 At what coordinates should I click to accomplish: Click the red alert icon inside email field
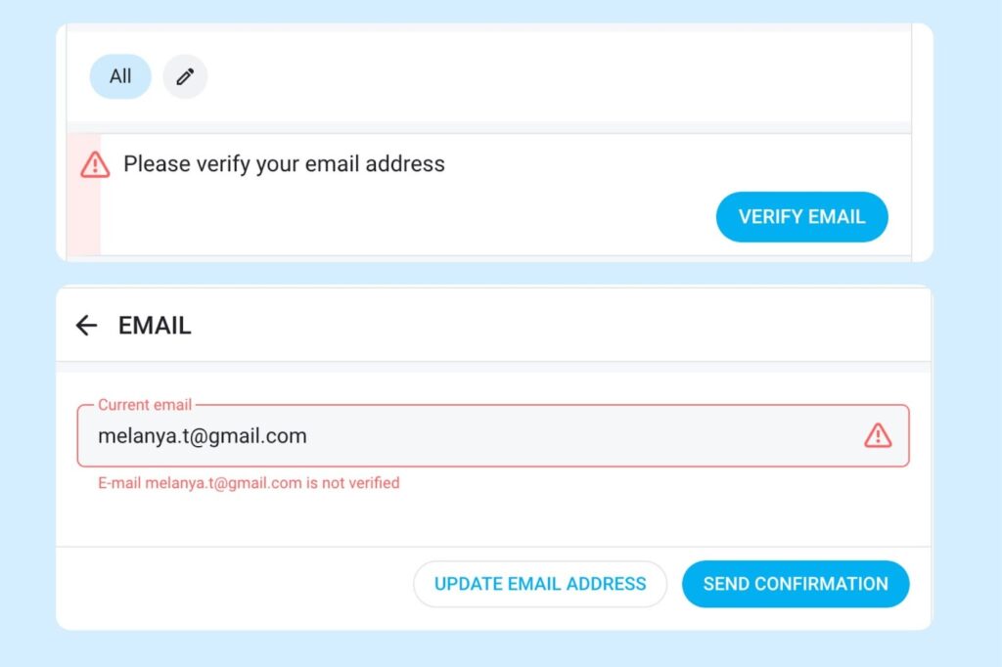(x=878, y=435)
